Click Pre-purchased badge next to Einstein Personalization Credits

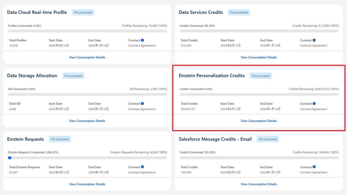[x=261, y=76]
